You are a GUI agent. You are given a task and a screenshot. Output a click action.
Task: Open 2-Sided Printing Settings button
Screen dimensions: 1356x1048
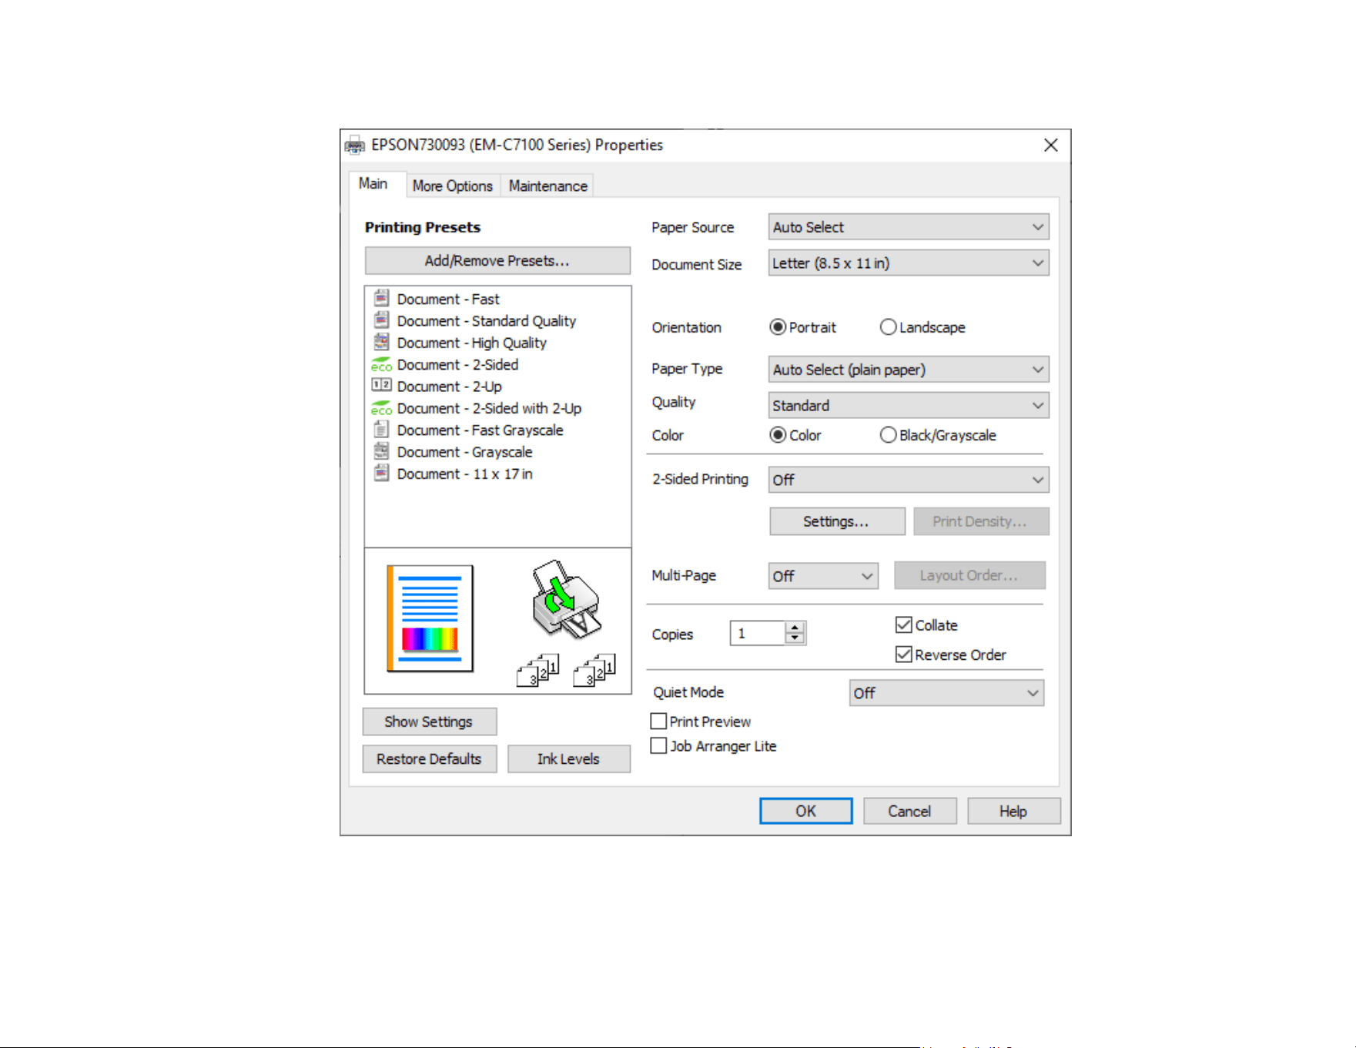pos(837,521)
